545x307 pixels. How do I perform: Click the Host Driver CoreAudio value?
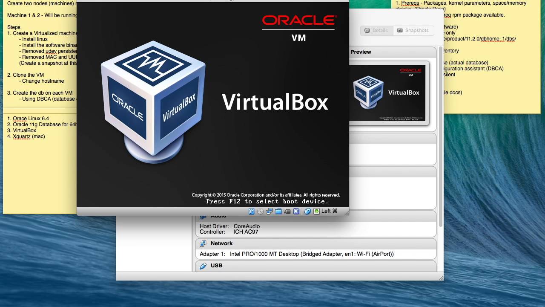pos(247,226)
